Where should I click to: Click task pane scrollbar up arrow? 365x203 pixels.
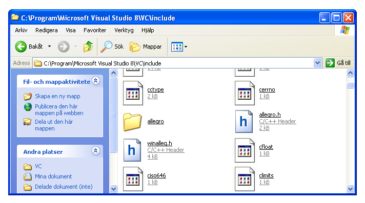(113, 73)
